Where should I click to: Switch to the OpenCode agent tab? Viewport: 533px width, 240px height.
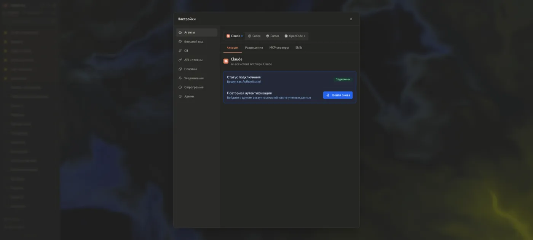(x=295, y=36)
